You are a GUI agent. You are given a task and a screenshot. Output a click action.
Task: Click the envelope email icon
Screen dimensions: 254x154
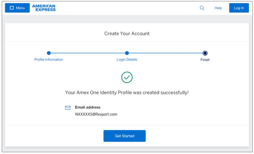[68, 108]
